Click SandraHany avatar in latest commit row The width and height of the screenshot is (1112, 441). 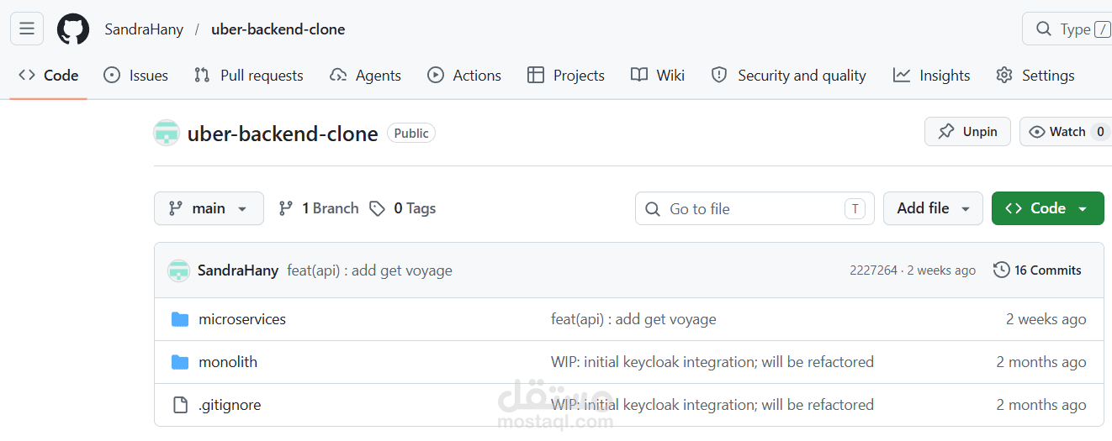tap(178, 270)
